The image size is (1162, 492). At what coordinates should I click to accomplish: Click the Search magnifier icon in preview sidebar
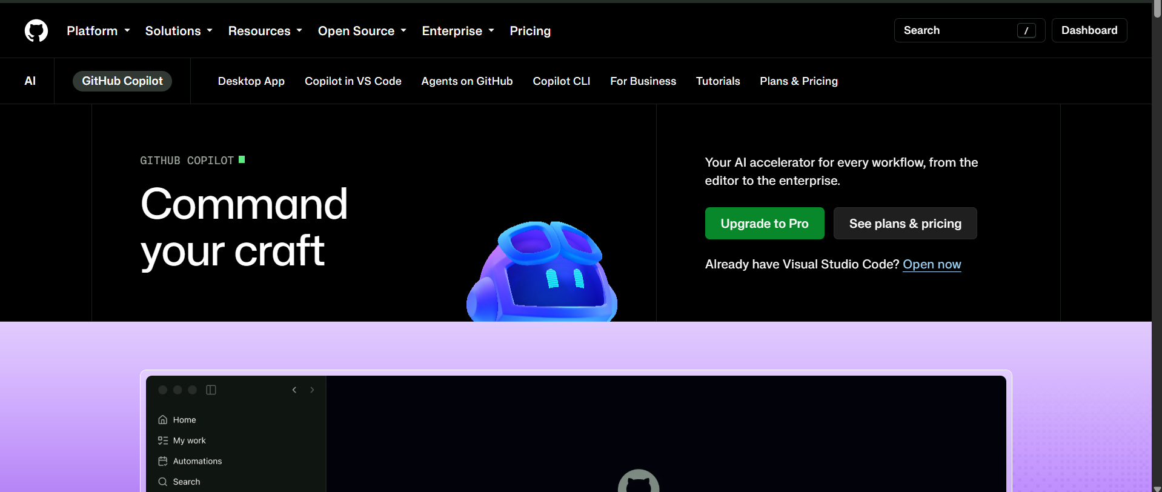point(163,482)
